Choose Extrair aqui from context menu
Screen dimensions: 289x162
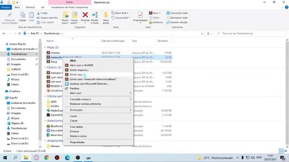(98, 75)
